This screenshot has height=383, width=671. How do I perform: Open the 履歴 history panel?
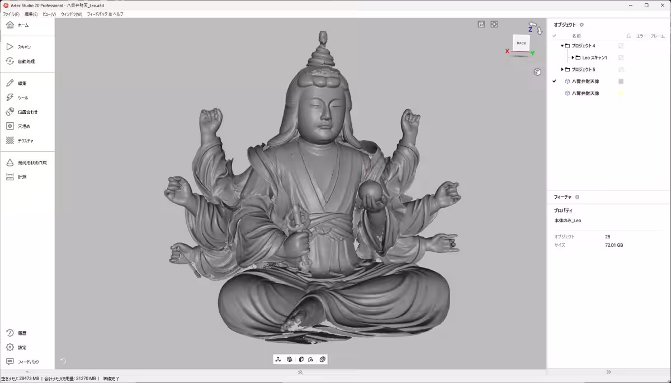pos(27,333)
